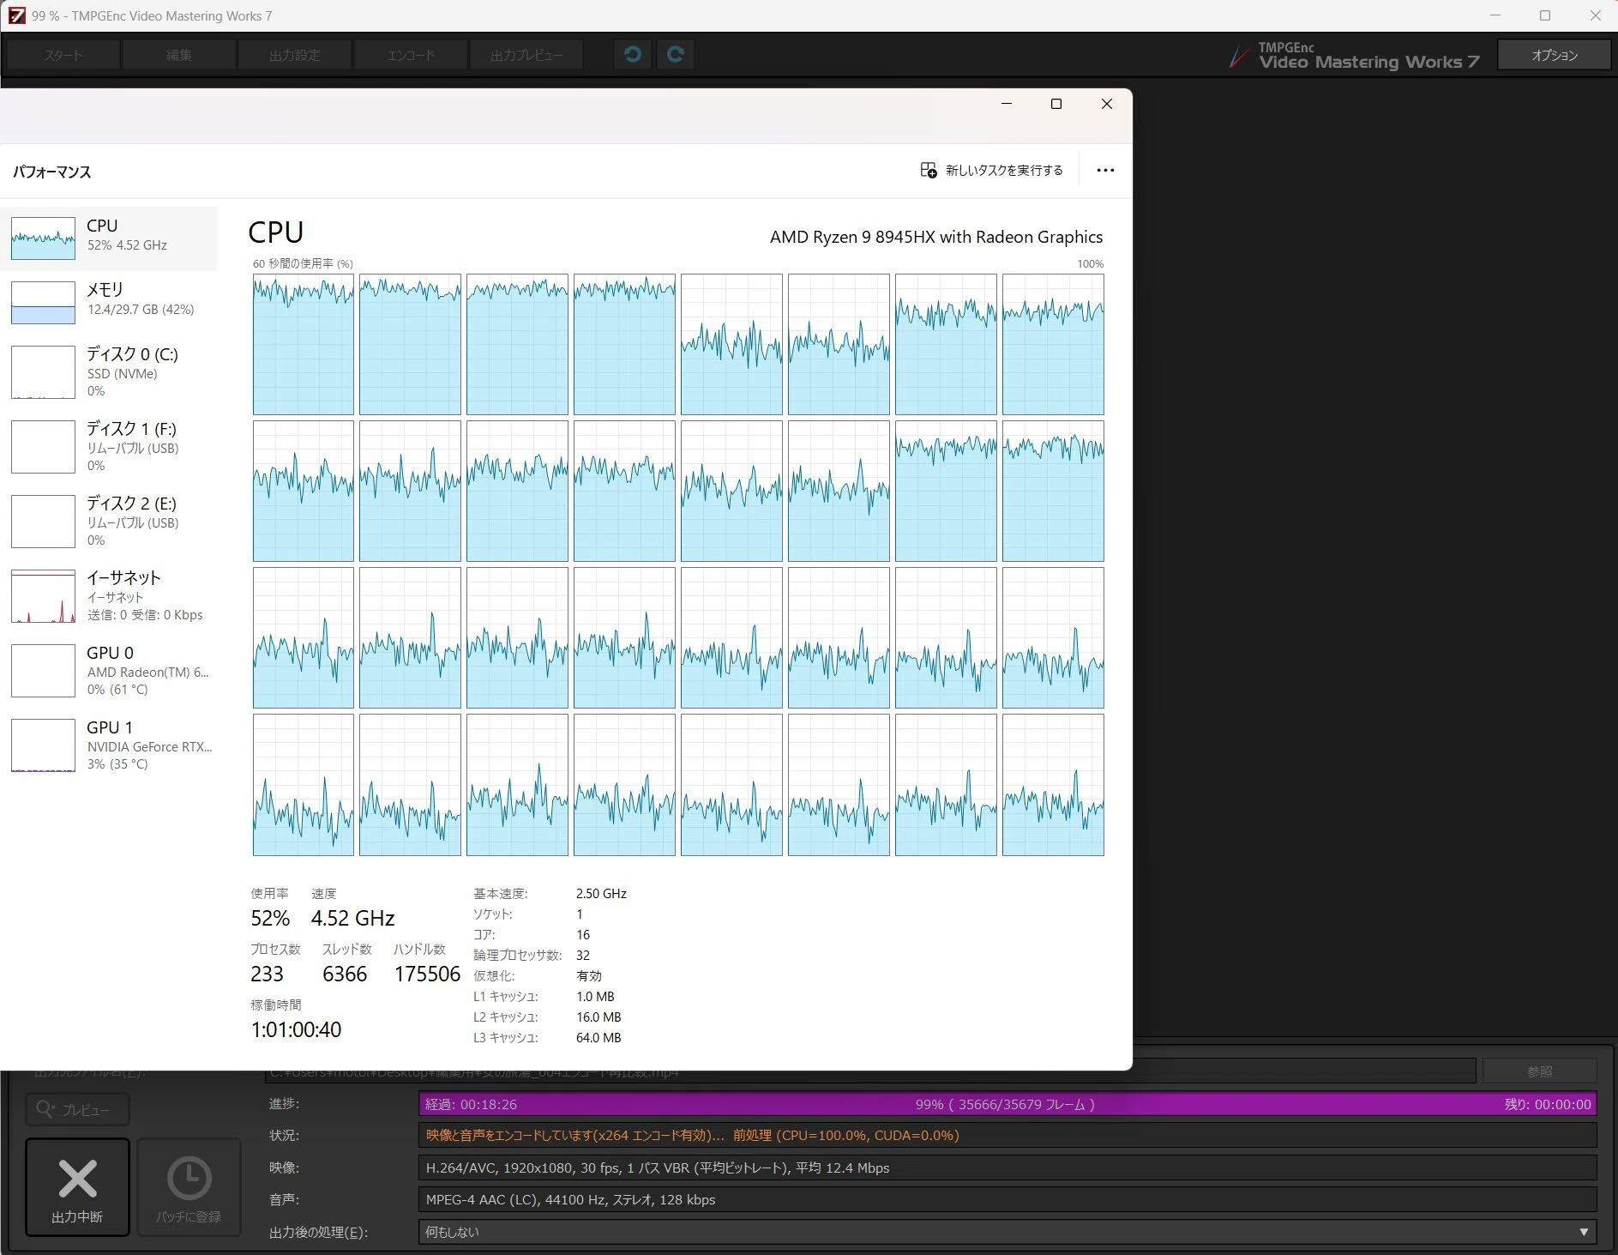Open the three-dot more options menu
Screen dimensions: 1618x1255
click(1105, 170)
